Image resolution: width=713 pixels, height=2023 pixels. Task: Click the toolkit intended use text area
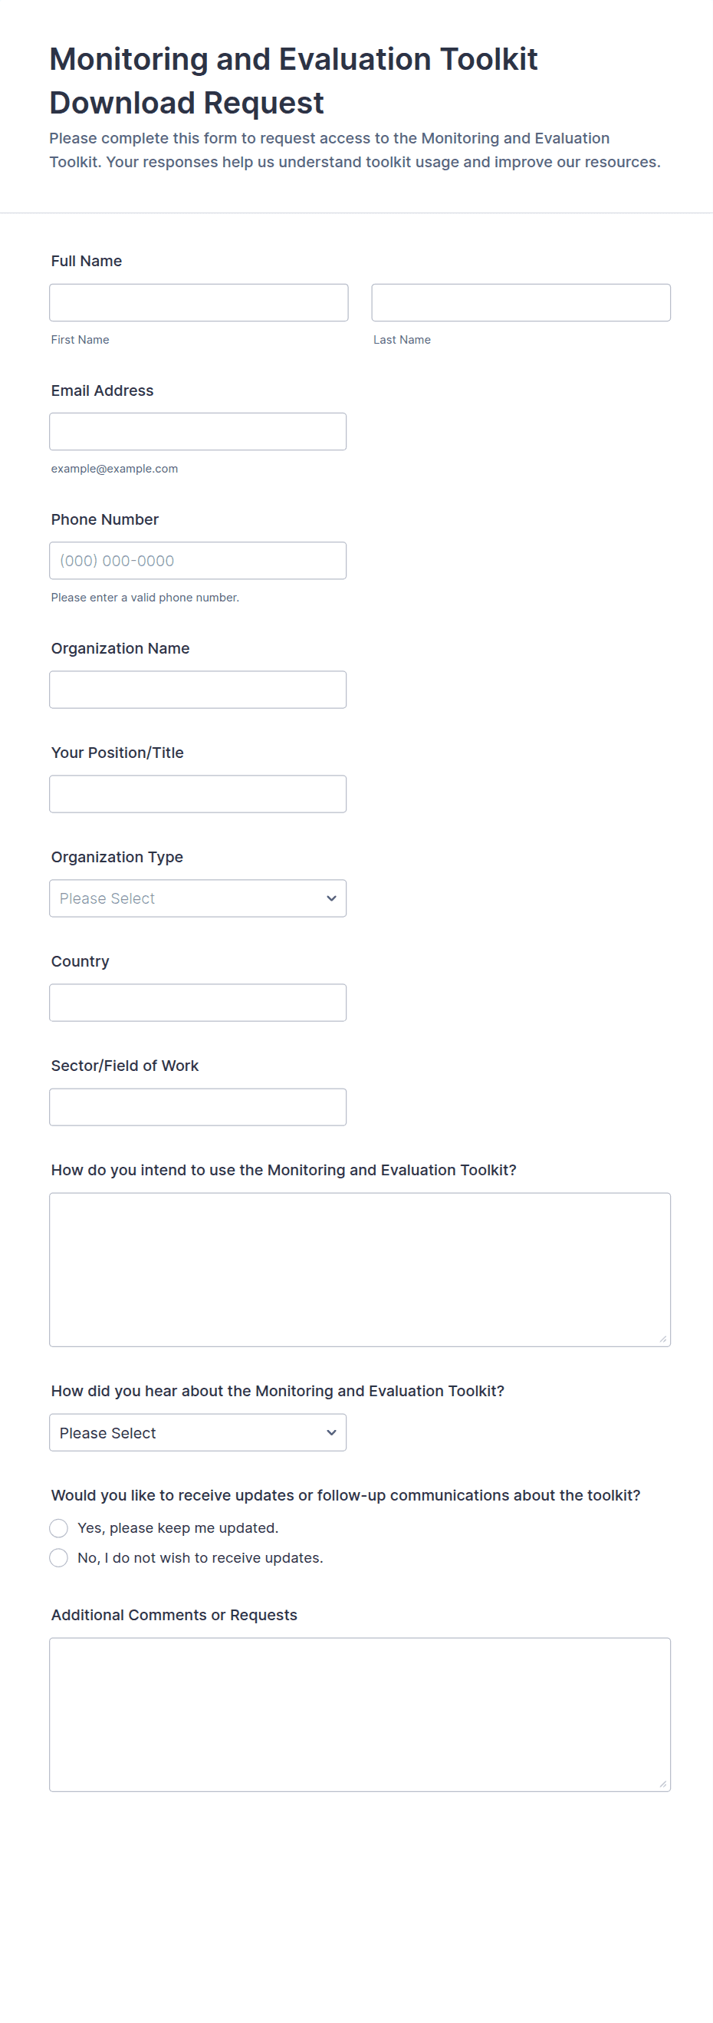[x=360, y=1270]
